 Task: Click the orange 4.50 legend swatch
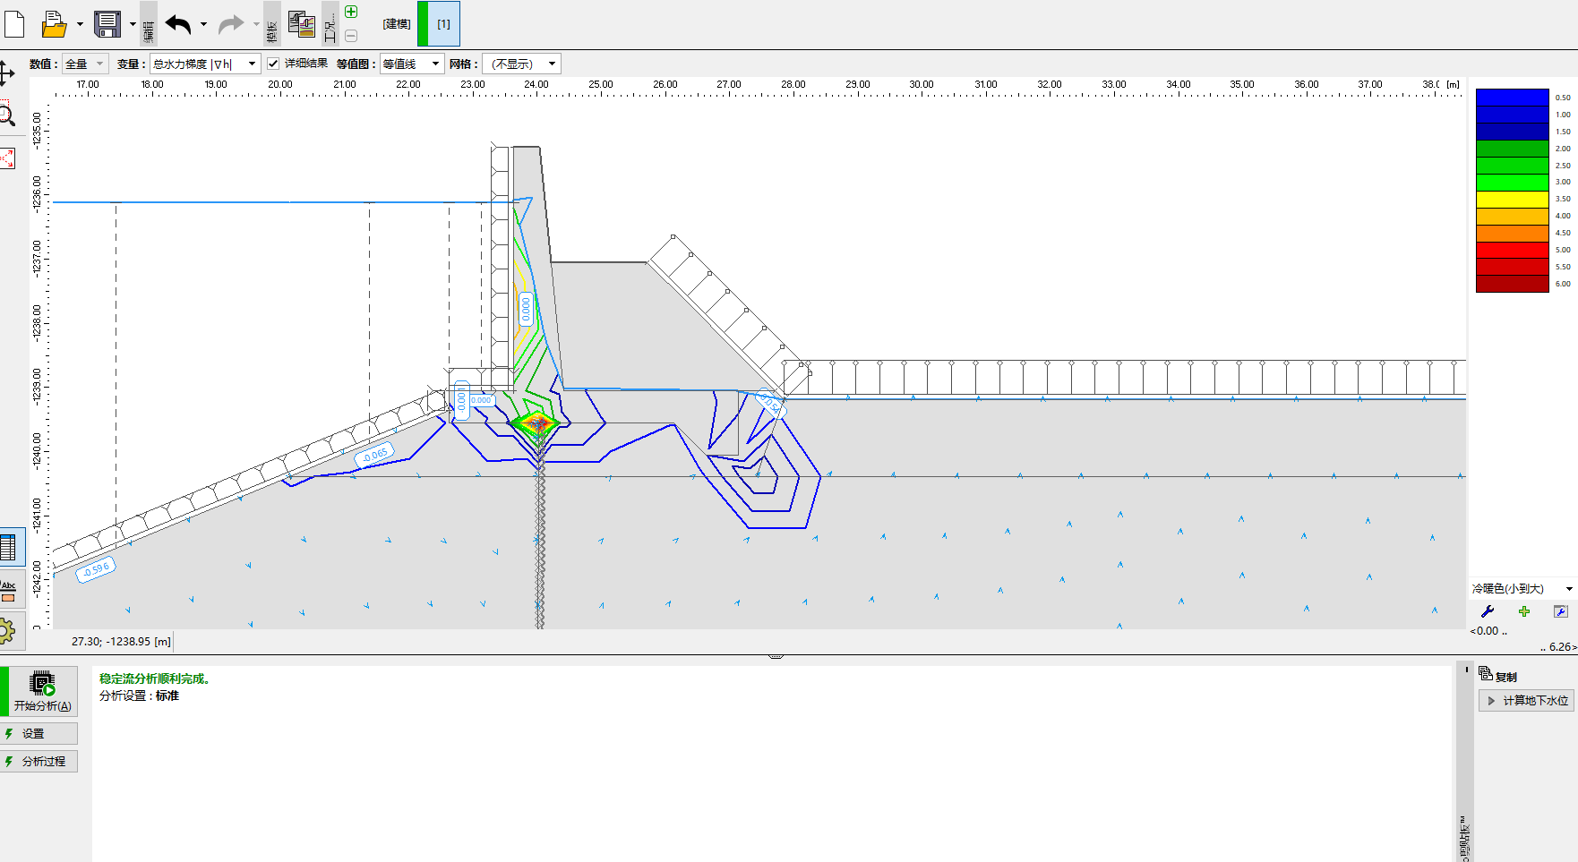point(1513,233)
